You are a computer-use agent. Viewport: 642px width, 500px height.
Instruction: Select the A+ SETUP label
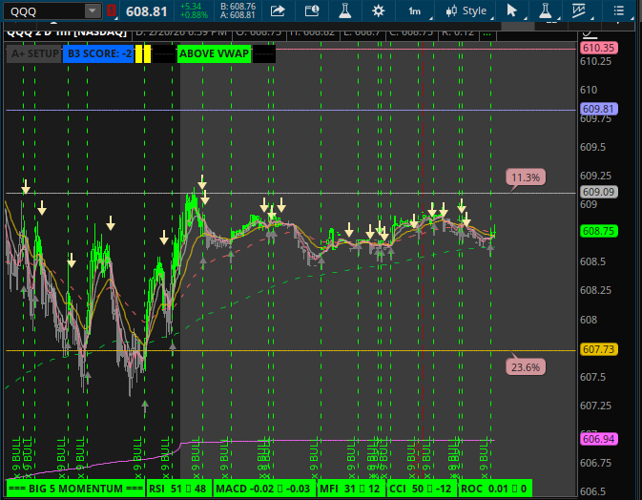click(33, 53)
